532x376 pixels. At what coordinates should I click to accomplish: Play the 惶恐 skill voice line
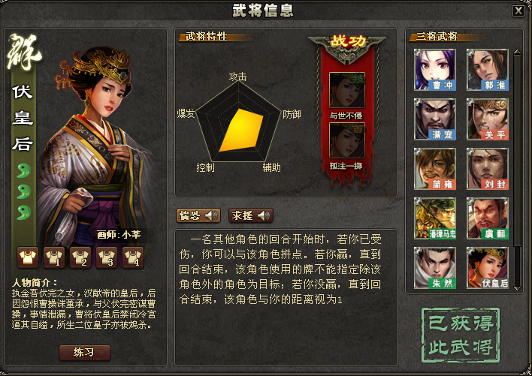(198, 215)
